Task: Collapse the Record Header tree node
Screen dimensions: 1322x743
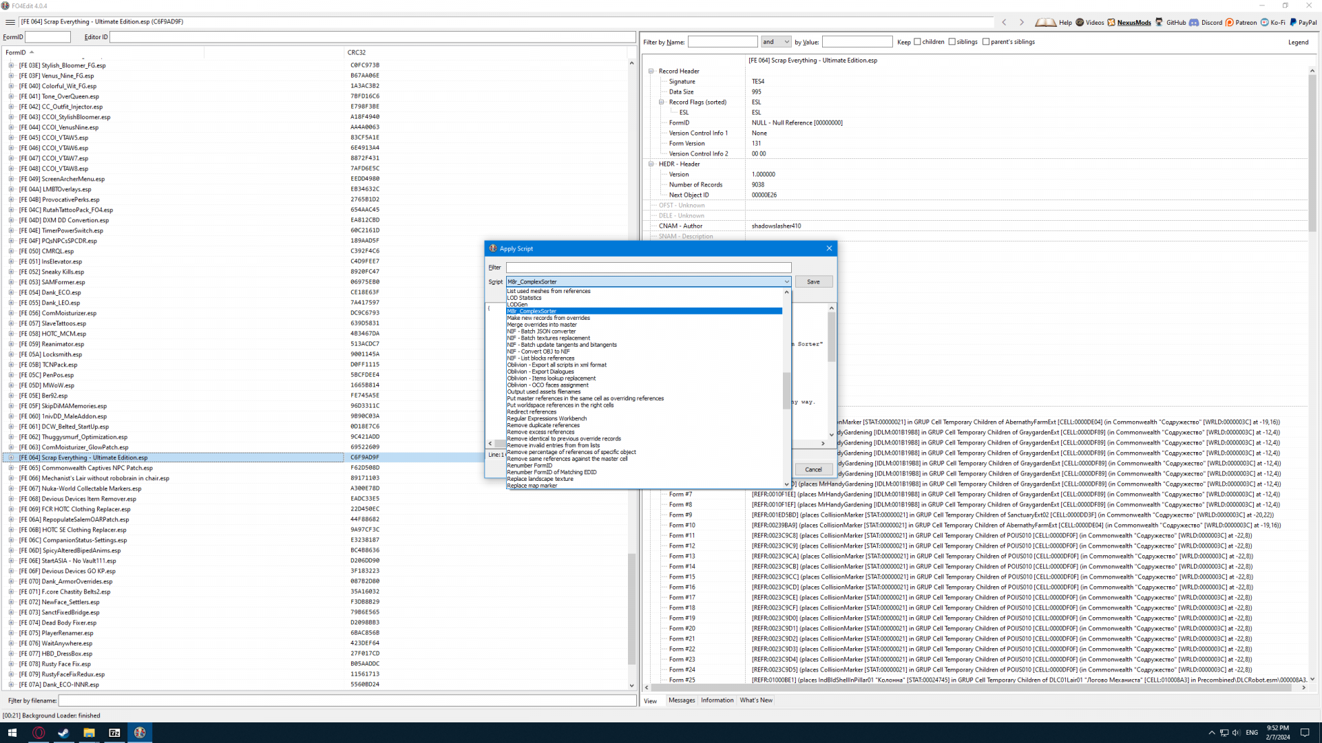Action: 651,71
